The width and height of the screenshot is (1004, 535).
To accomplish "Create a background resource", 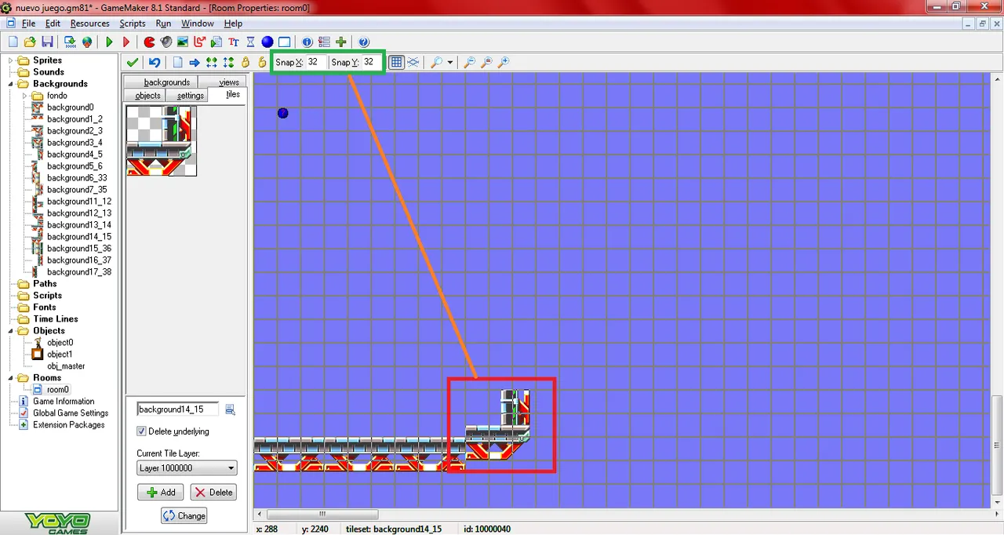I will click(x=183, y=42).
